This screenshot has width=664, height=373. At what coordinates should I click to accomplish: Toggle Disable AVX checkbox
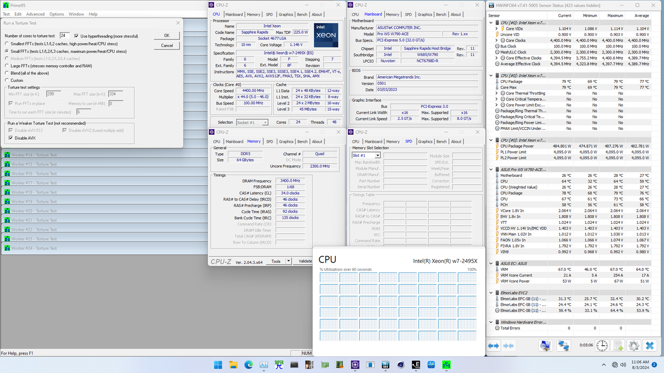coord(10,138)
